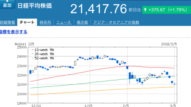The image size is (191, 107).
Task: Click the green 26-week MA legend swatch
Action: tap(33, 54)
